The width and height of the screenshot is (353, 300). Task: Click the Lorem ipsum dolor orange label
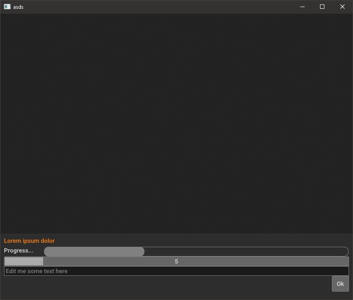point(29,241)
